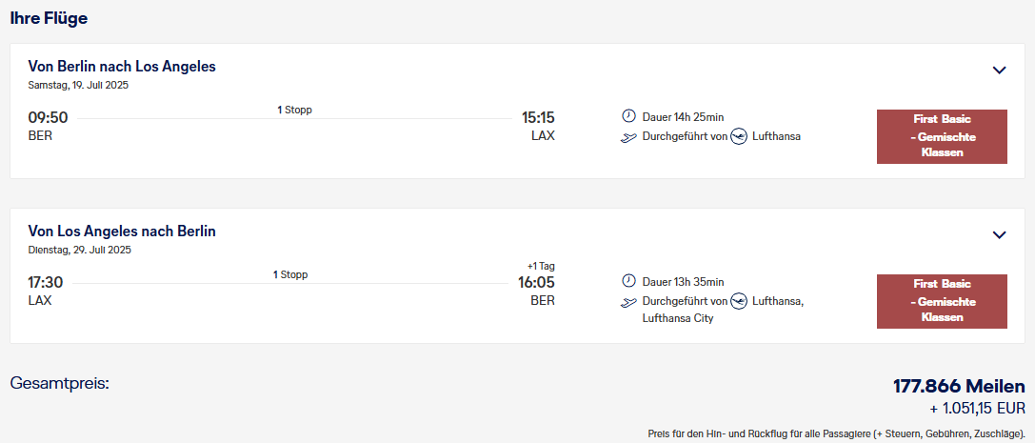Expand the Von Berlin nach Los Angeles details chevron
1035x443 pixels.
click(999, 70)
